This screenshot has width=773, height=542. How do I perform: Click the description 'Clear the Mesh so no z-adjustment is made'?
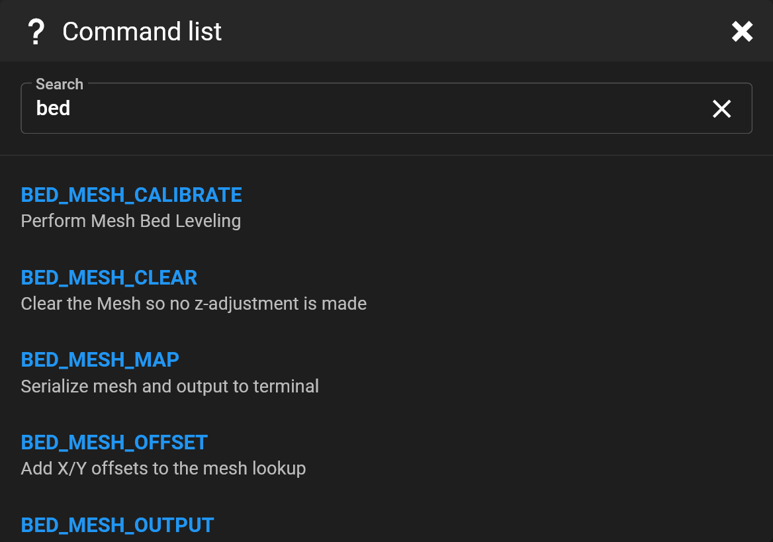pos(194,303)
